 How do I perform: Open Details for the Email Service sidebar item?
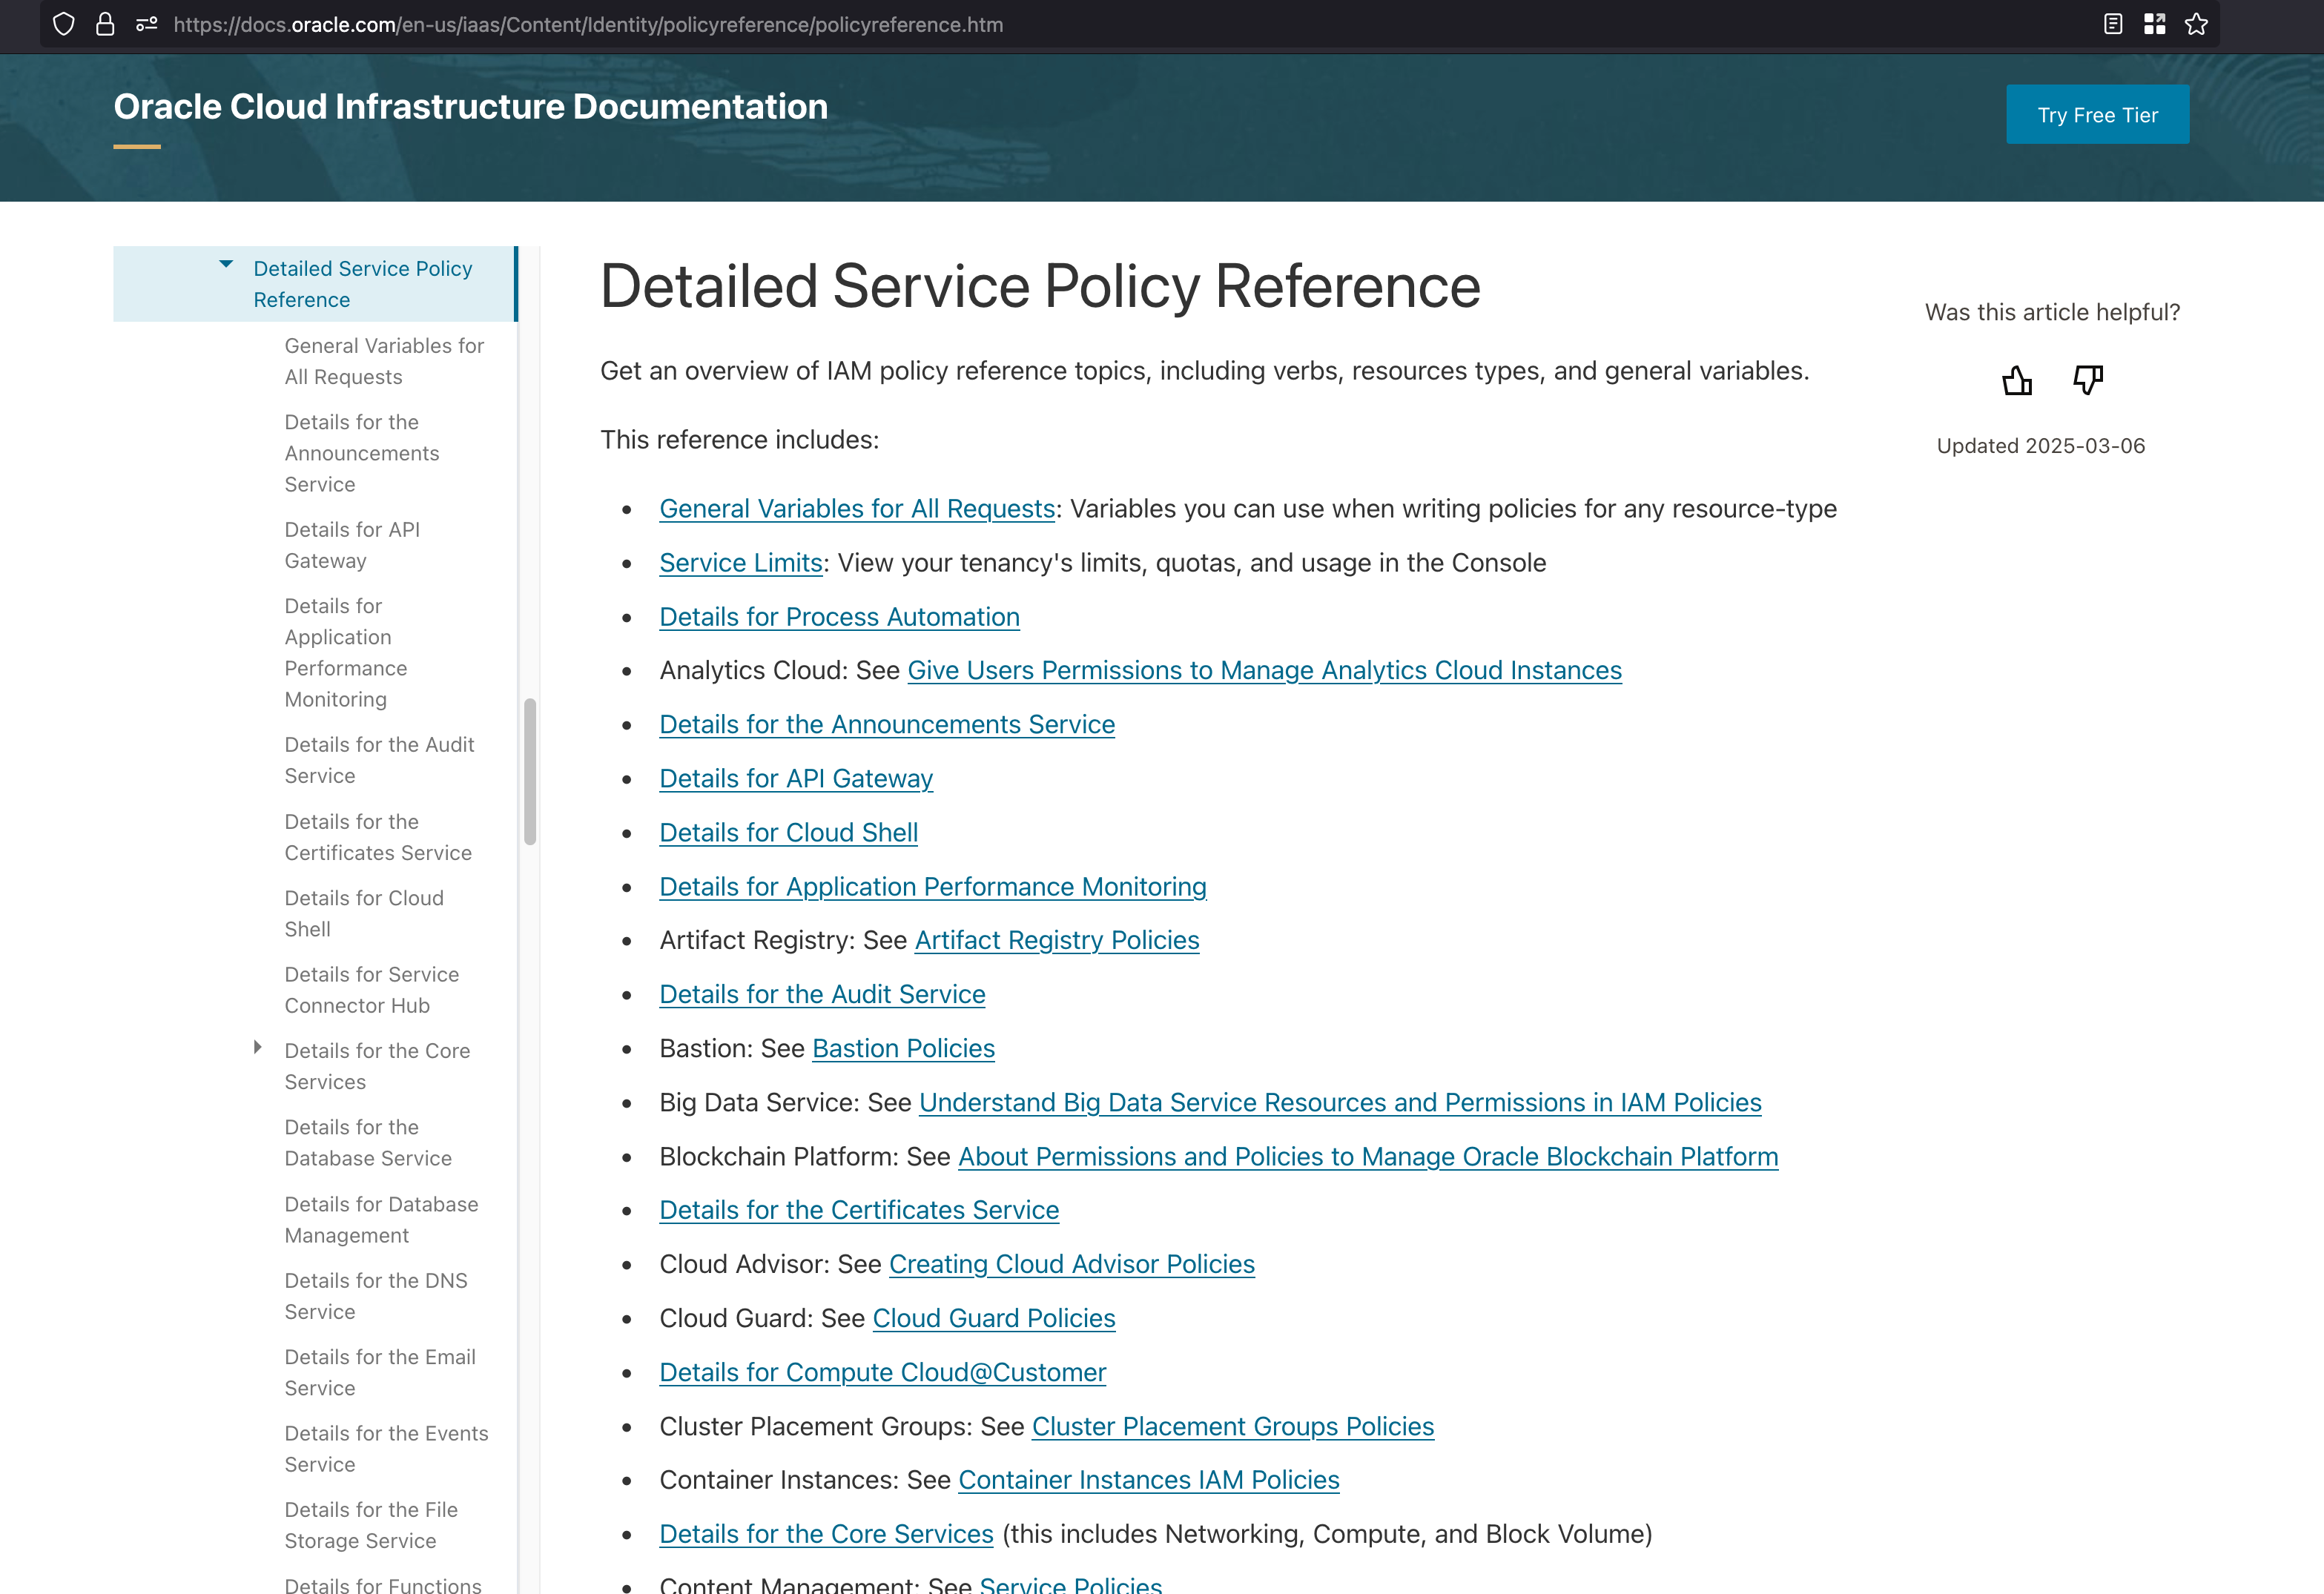[x=380, y=1373]
